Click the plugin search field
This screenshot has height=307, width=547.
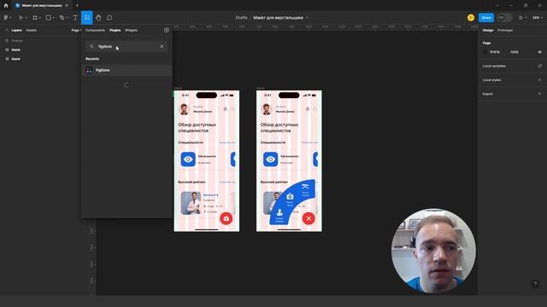[x=126, y=46]
